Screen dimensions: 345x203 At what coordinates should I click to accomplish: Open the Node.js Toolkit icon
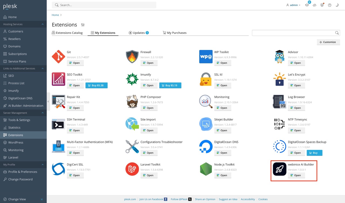(206, 169)
